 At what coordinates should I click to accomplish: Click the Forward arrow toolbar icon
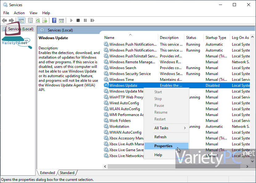point(11,20)
